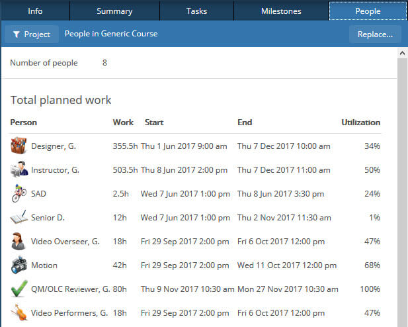Image resolution: width=408 pixels, height=327 pixels.
Task: Select the People tab
Action: [x=368, y=11]
